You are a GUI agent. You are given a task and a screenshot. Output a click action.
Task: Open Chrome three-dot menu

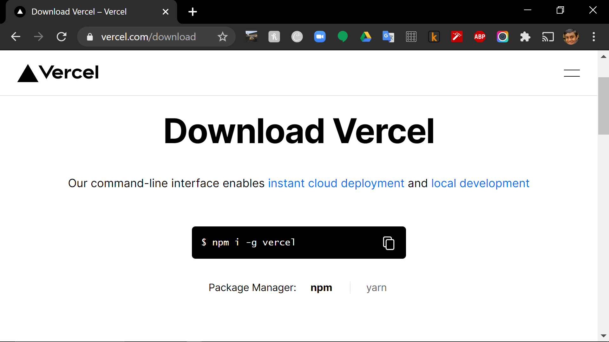pos(594,37)
